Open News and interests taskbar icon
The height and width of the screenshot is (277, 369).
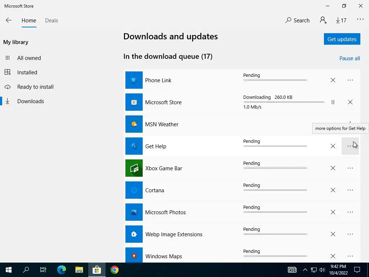[292, 270]
